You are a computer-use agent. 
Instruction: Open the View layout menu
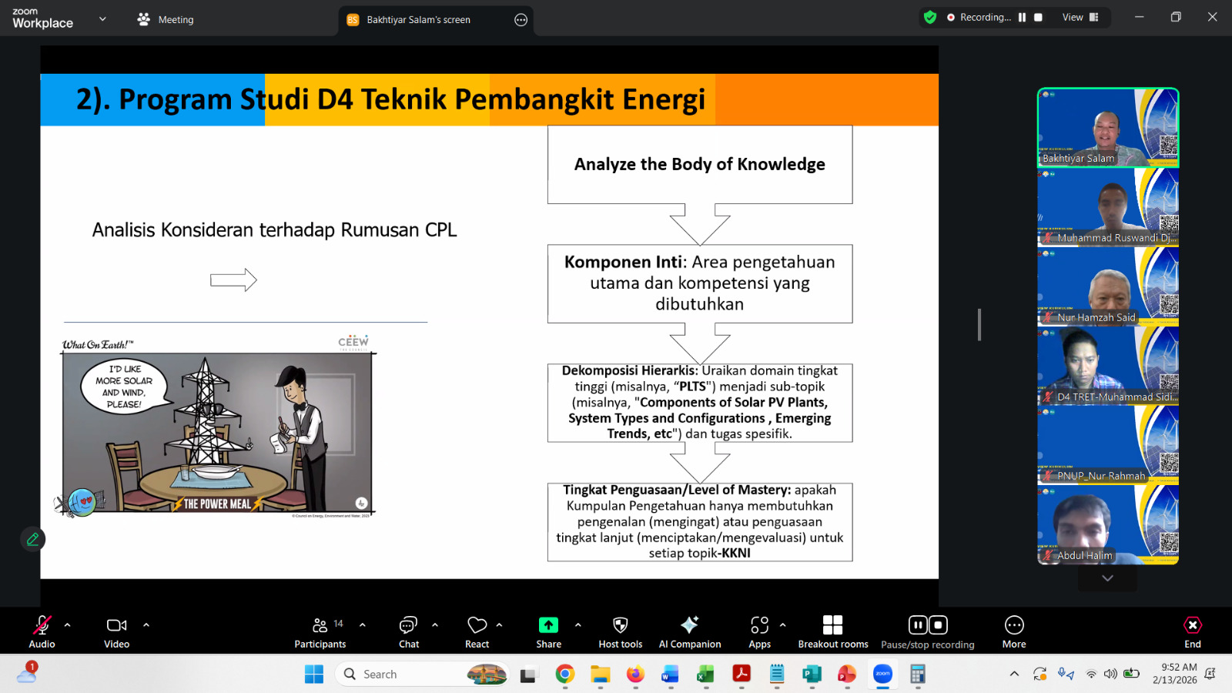point(1080,17)
